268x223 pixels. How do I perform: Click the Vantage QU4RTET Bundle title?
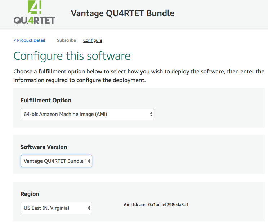122,13
